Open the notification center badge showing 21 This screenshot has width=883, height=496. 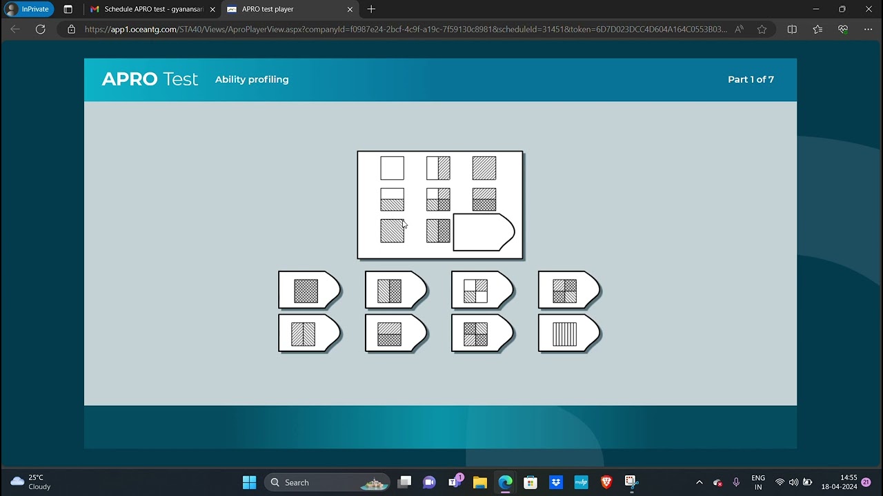click(x=866, y=482)
